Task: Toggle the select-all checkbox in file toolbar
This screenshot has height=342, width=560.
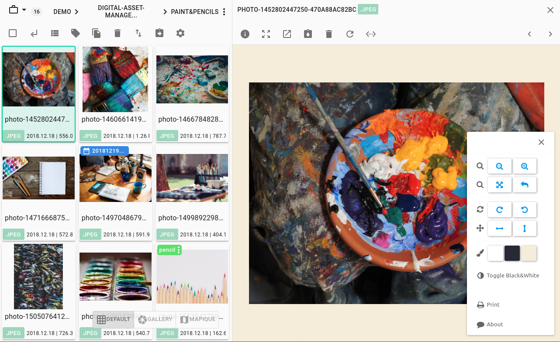Action: tap(13, 33)
